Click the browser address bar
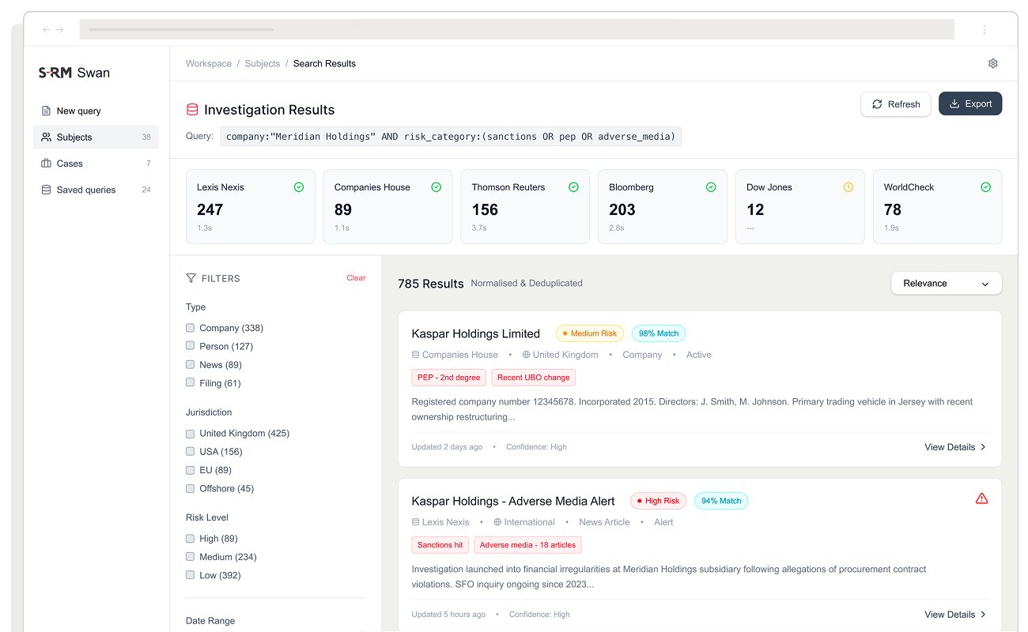1028x632 pixels. click(517, 29)
